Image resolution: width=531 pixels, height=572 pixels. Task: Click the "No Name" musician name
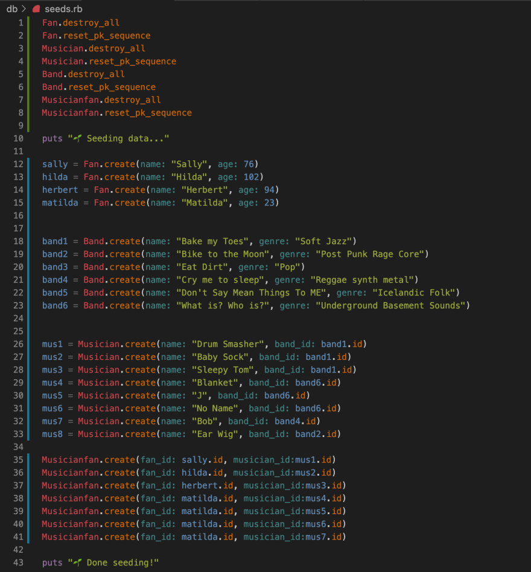tap(215, 408)
